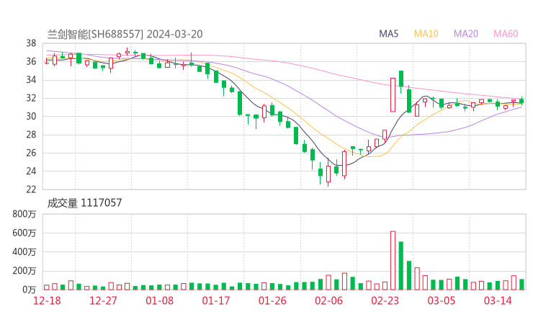This screenshot has width=533, height=317.
Task: Click the 22 price axis label
Action: point(31,189)
